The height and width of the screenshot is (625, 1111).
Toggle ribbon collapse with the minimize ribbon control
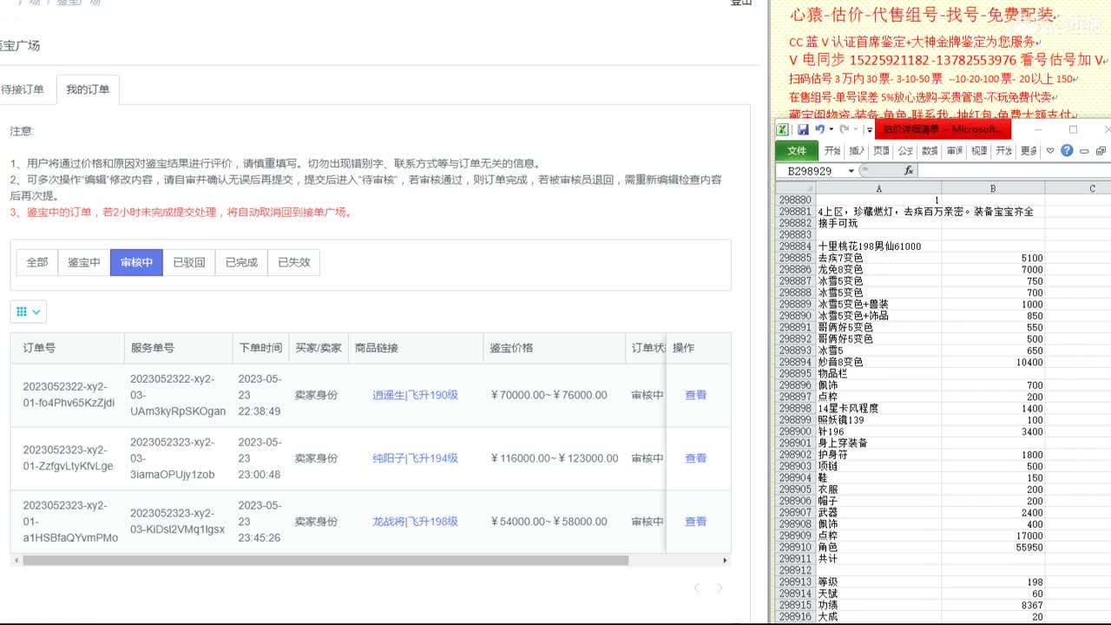1084,151
